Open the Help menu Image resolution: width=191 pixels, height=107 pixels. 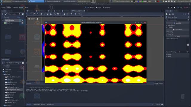26,7
